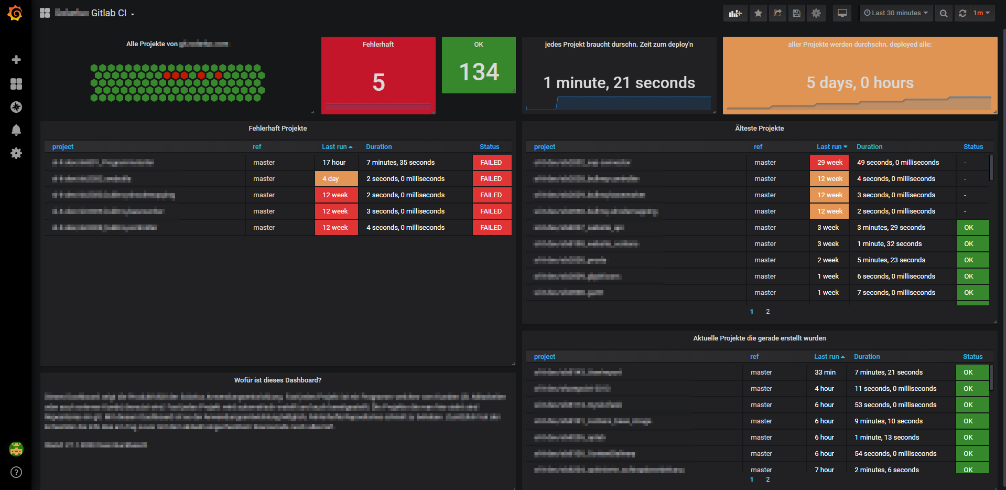Enable TV cycle view mode
1006x490 pixels.
click(x=842, y=13)
